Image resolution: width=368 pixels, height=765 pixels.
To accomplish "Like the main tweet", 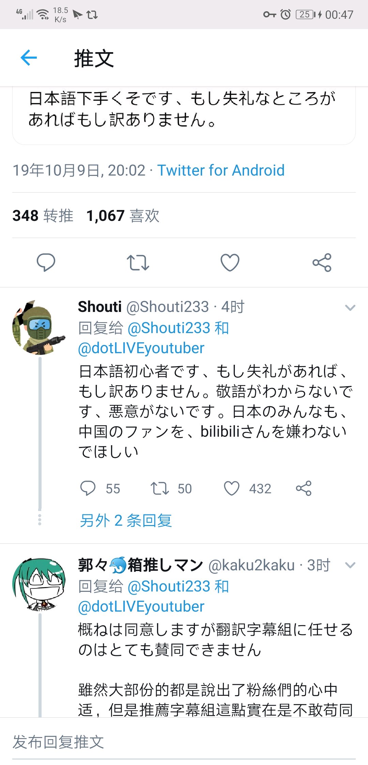I will point(230,262).
